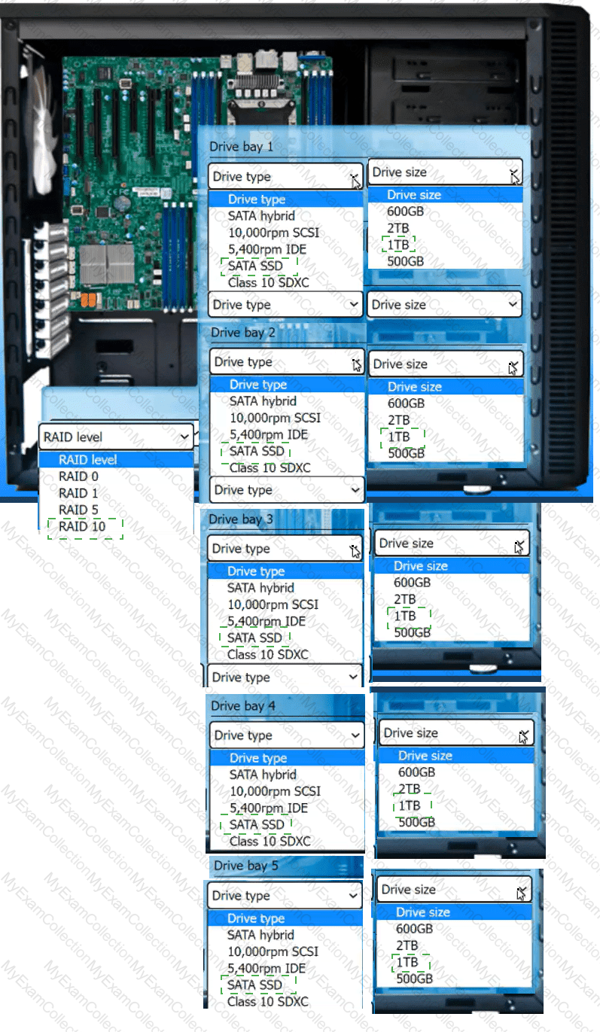Choose 5,400rpm IDE under Drive bay 3
Screen dimensions: 600x1032
point(266,621)
